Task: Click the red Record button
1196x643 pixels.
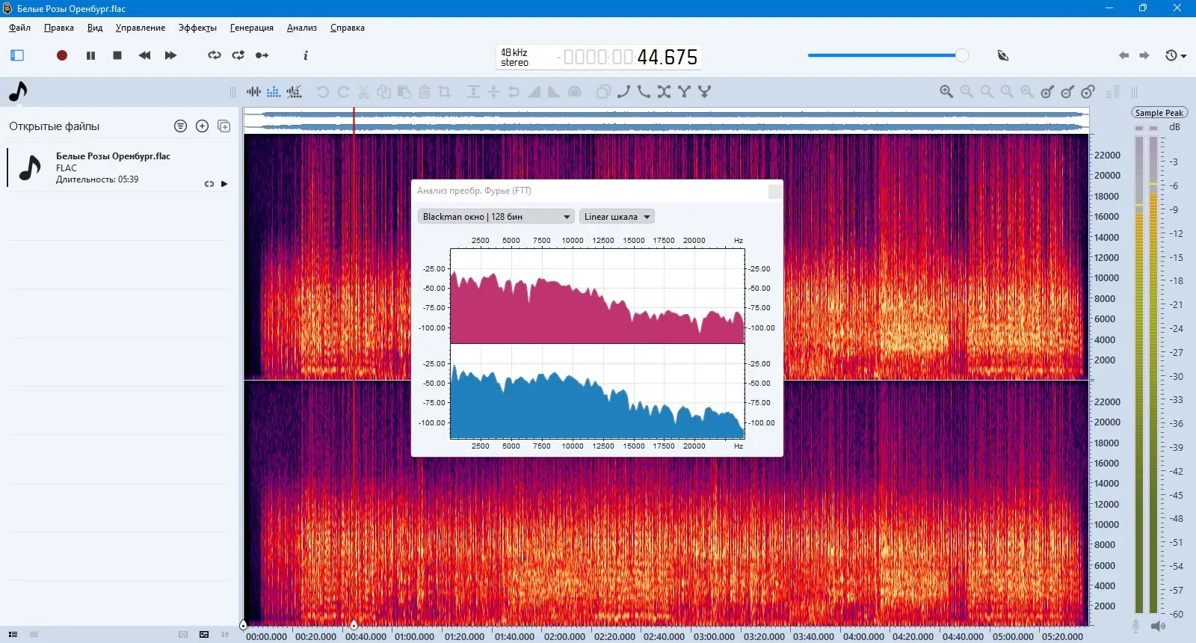Action: tap(62, 55)
